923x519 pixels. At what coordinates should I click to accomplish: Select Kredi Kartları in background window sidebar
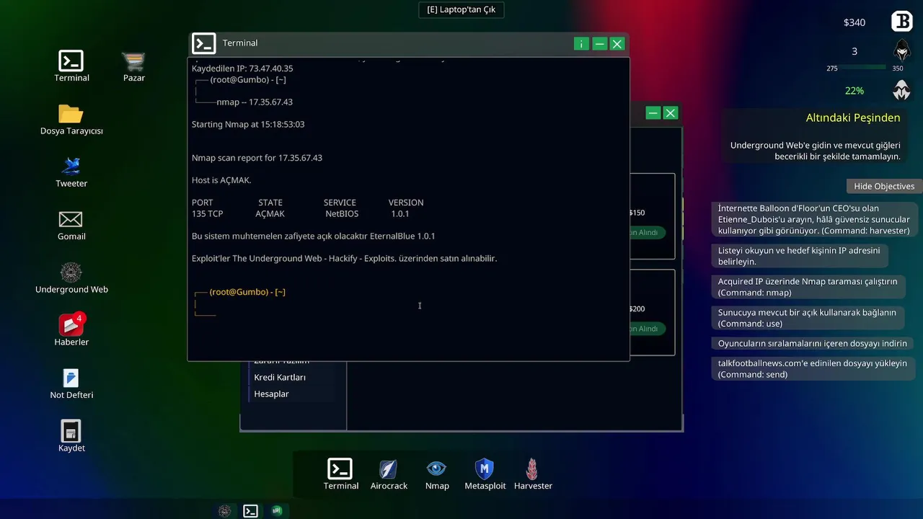[280, 377]
